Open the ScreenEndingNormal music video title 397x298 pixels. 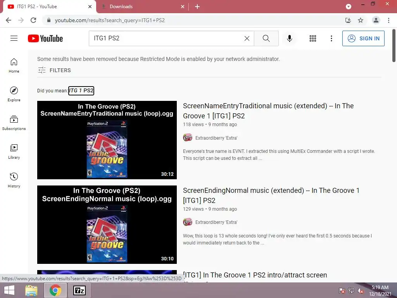tap(271, 196)
